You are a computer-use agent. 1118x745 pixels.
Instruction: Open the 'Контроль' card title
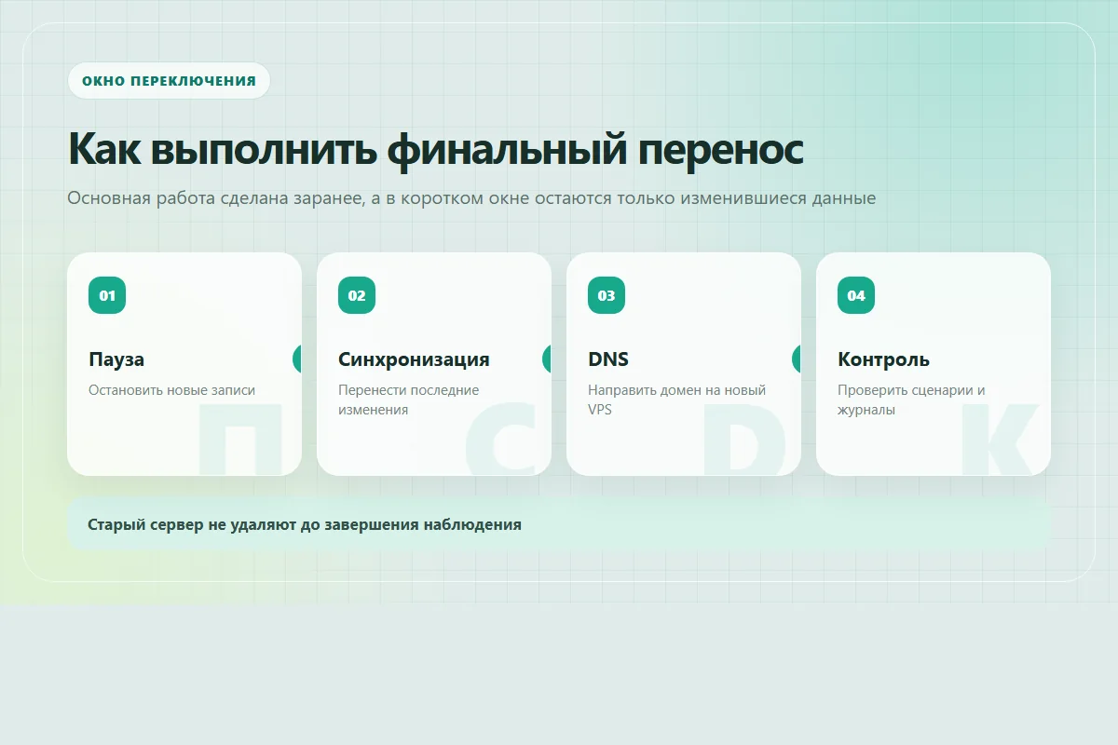(x=883, y=359)
